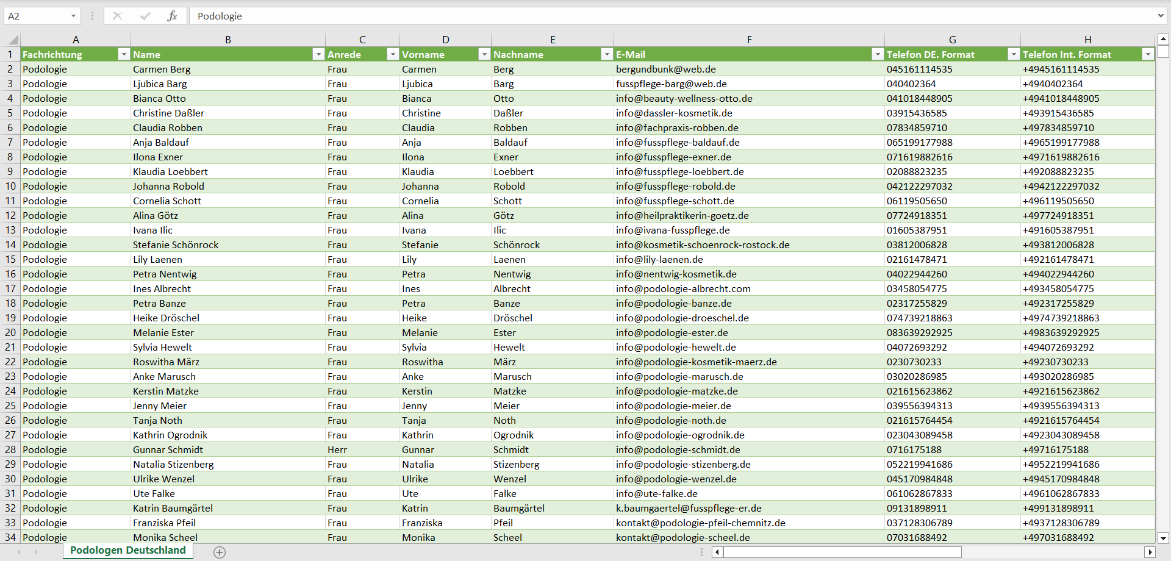Click the formula bar containing Podologie
This screenshot has width=1171, height=561.
click(x=671, y=16)
